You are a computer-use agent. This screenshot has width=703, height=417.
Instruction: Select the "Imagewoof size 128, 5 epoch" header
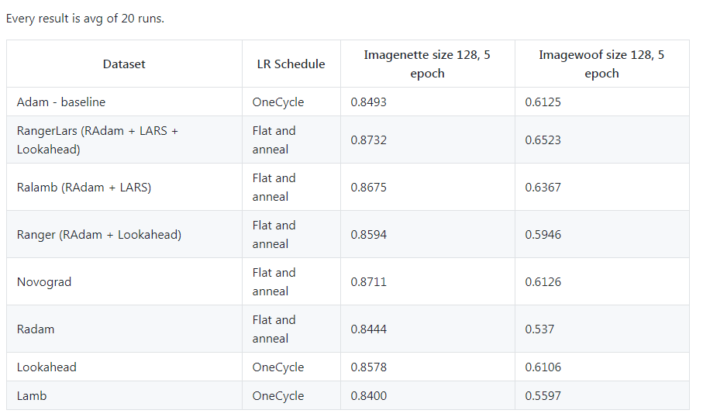point(601,64)
